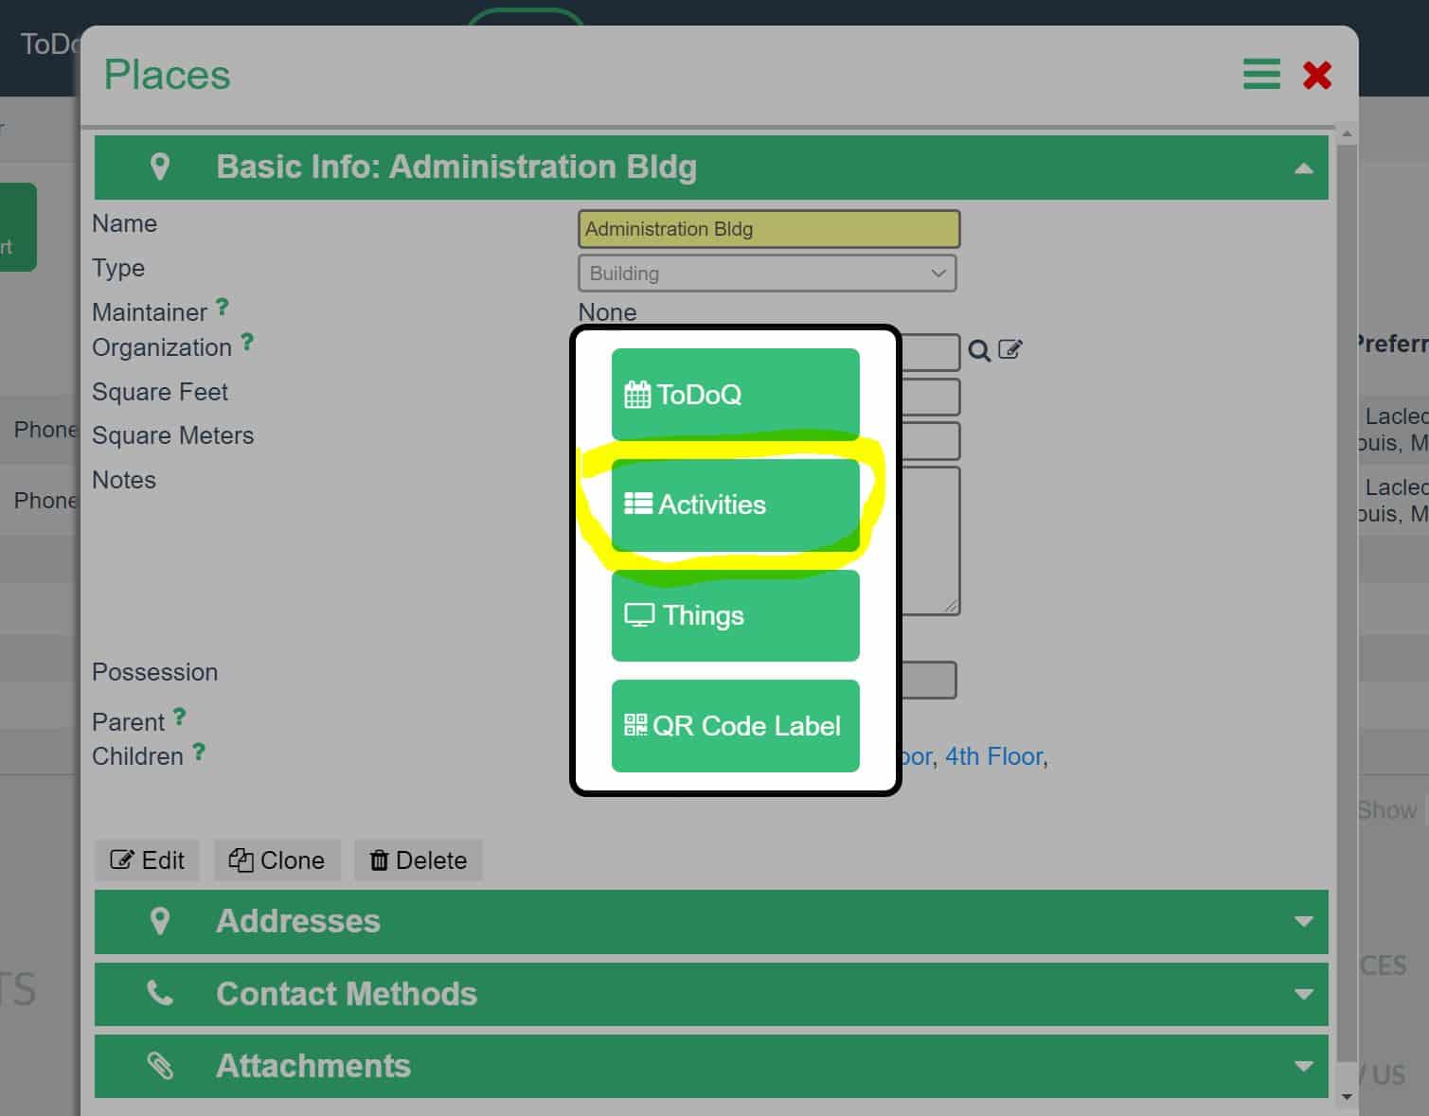1429x1116 pixels.
Task: Expand the Attachments section
Action: click(x=711, y=1067)
